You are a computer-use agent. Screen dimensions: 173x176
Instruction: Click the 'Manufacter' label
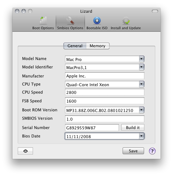[x=33, y=76]
